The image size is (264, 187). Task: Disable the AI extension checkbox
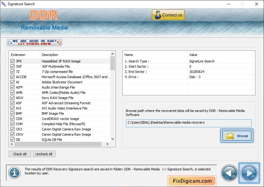(12, 82)
